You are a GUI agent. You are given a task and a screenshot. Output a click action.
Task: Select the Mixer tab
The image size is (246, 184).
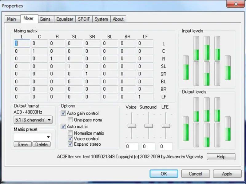[x=29, y=19]
